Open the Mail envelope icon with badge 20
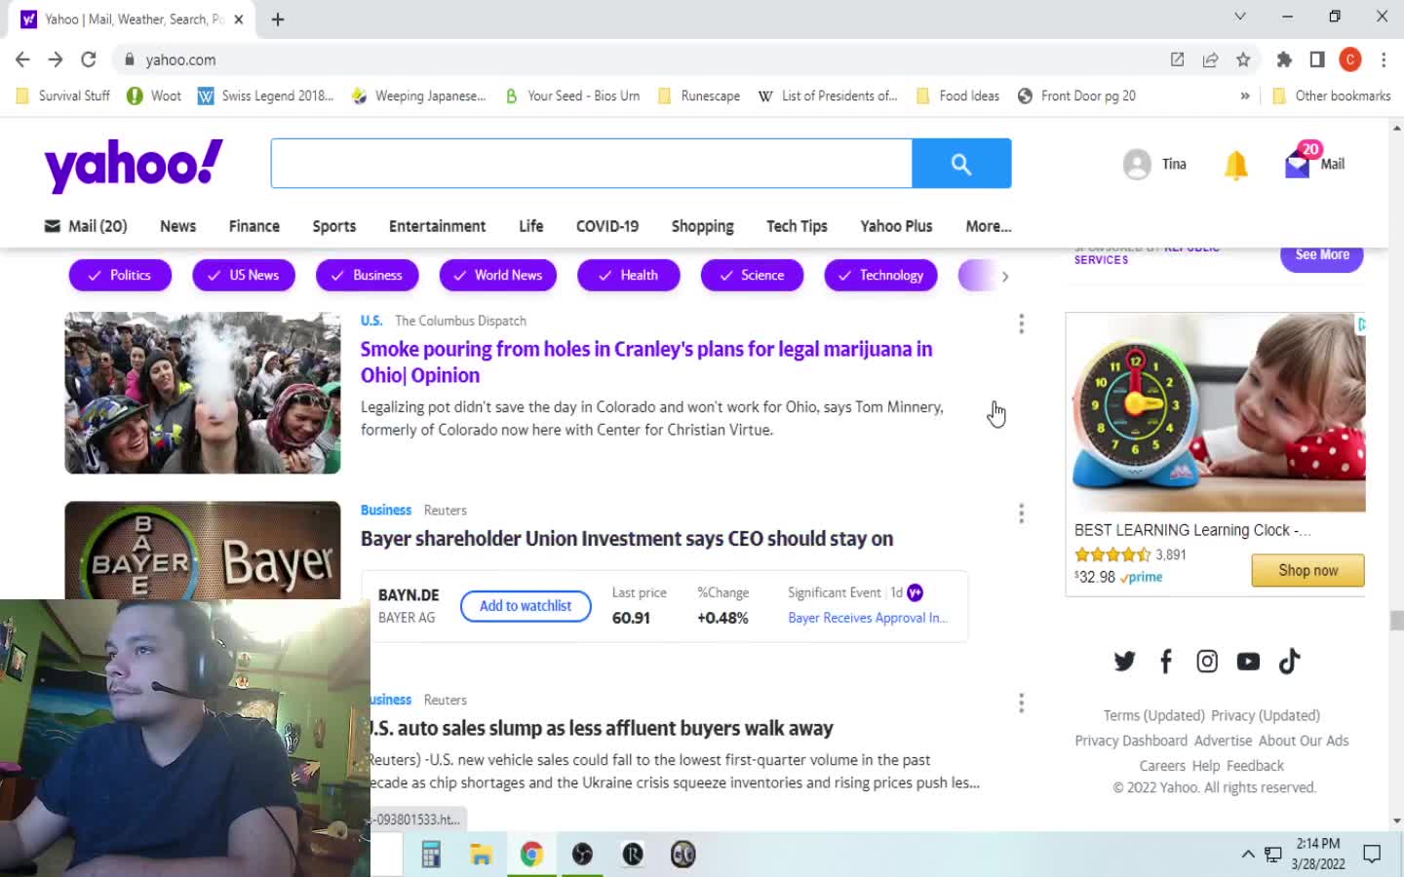The height and width of the screenshot is (877, 1404). tap(1298, 164)
